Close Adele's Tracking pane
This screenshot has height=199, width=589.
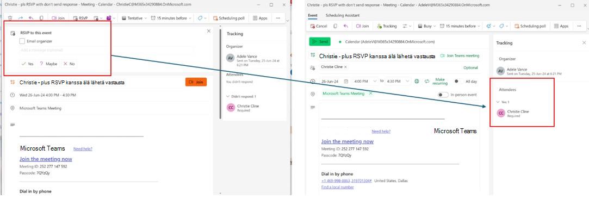click(584, 43)
